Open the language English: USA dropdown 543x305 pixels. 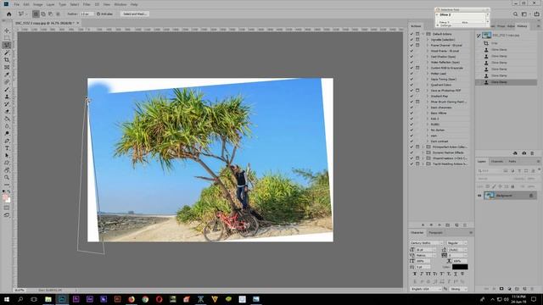tap(426, 289)
